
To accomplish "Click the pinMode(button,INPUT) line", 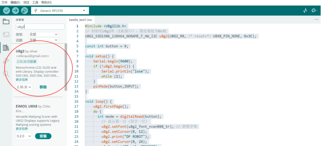I will pyautogui.click(x=116, y=86).
